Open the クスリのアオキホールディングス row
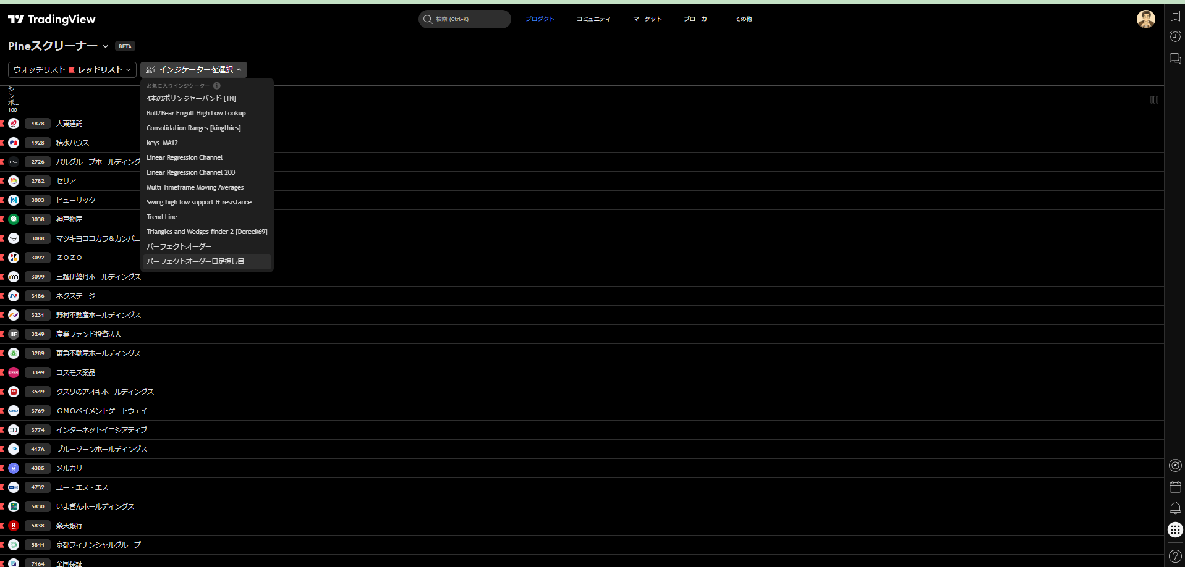The image size is (1185, 567). [x=582, y=392]
